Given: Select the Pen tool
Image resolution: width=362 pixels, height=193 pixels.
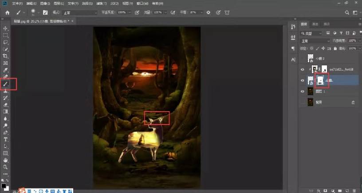Looking at the screenshot, I should tap(5, 133).
